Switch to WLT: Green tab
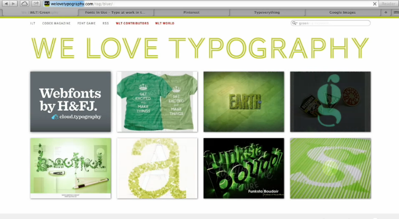 coord(40,12)
